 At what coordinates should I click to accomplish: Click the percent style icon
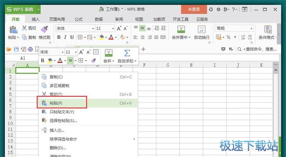[x=228, y=37]
